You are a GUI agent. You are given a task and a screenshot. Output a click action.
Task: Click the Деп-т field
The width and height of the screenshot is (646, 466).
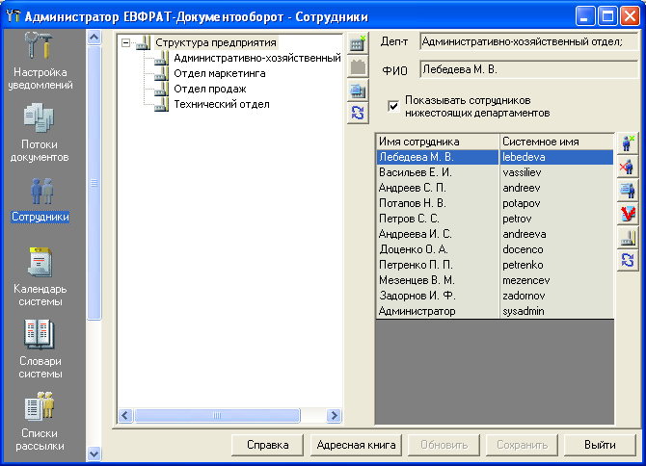pyautogui.click(x=529, y=41)
